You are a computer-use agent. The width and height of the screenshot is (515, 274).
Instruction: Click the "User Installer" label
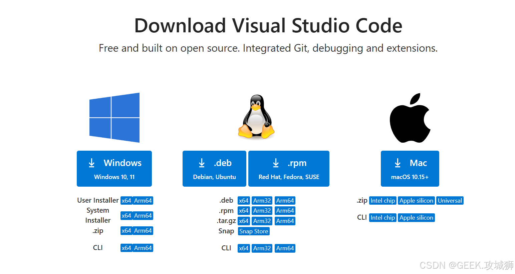click(x=98, y=200)
